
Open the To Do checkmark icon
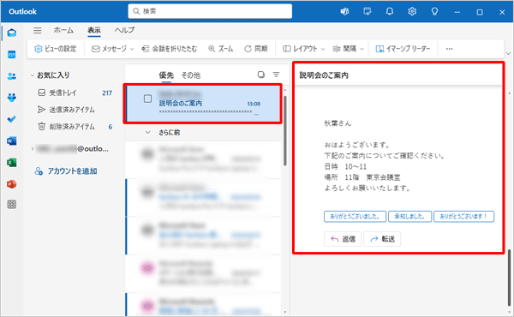point(12,119)
